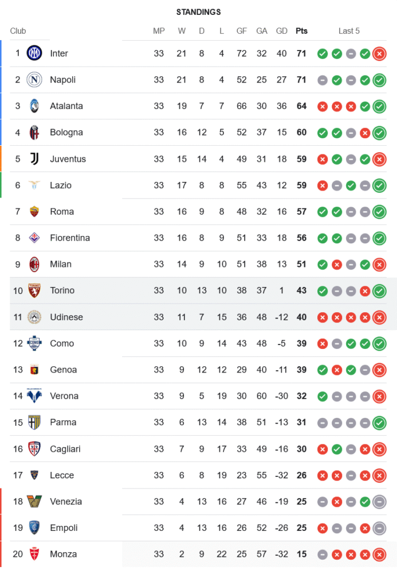
Task: Click the Parma crest icon
Action: [x=34, y=422]
